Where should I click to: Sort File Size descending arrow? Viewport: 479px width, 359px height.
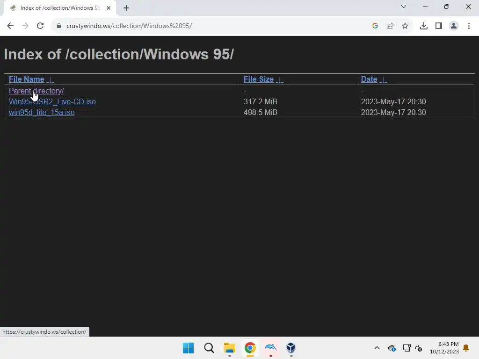[280, 79]
